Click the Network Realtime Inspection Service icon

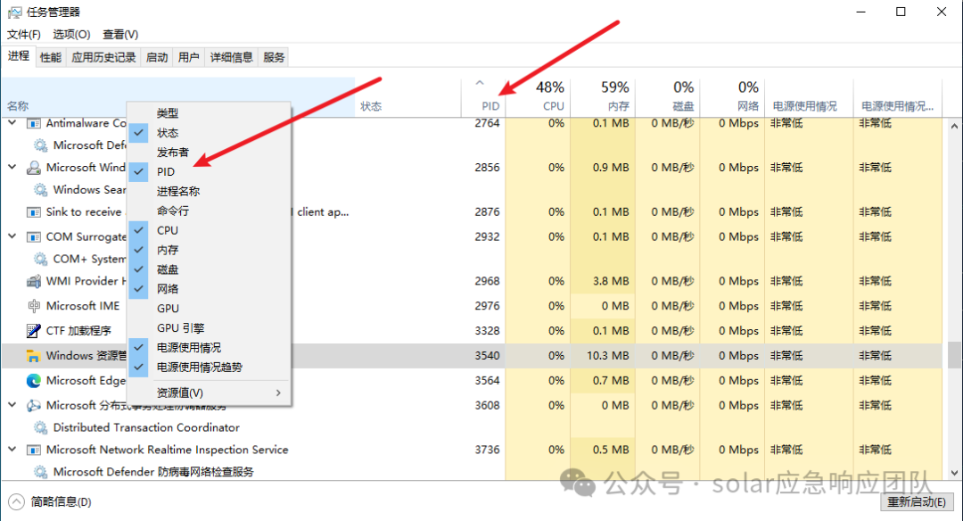(34, 451)
